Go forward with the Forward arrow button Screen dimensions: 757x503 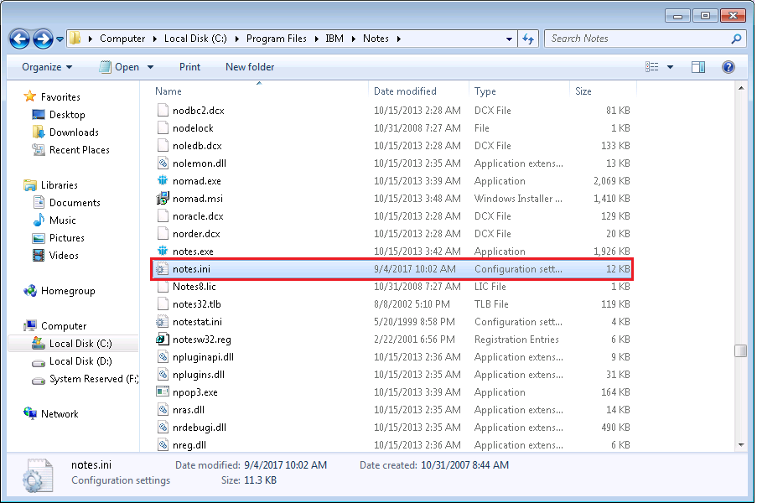[x=43, y=39]
